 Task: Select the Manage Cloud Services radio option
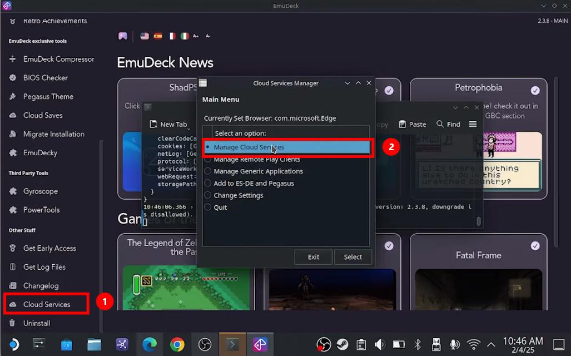click(x=287, y=147)
